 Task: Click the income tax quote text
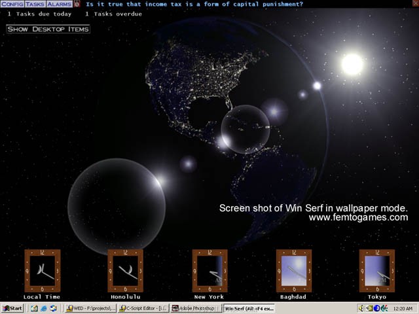pos(194,4)
